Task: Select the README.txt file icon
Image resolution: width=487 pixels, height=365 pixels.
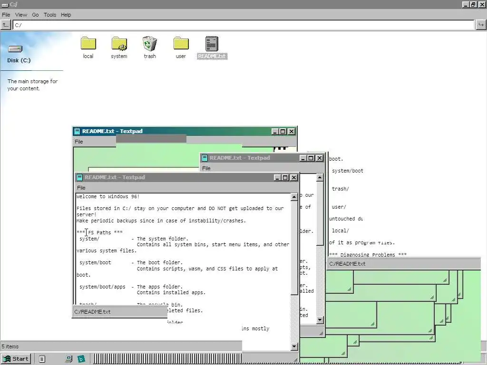Action: (212, 47)
